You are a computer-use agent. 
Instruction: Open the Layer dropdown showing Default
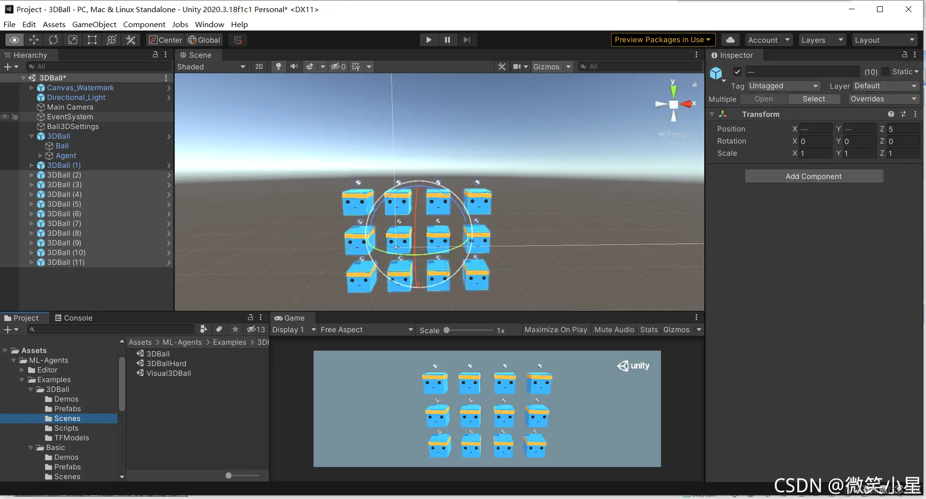pos(886,86)
